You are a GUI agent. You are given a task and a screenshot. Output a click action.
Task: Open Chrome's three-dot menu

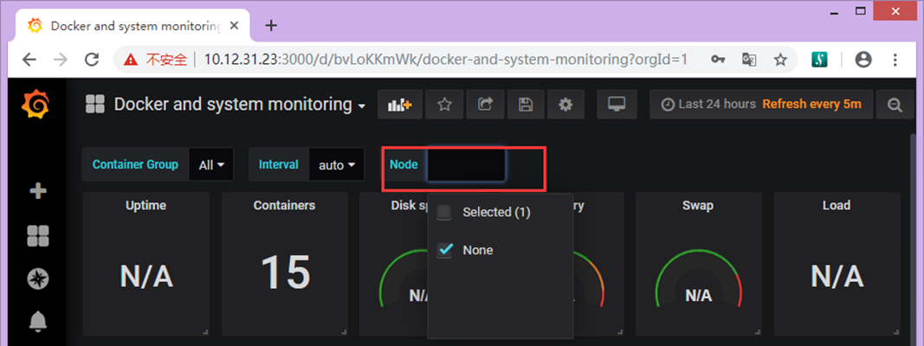895,60
